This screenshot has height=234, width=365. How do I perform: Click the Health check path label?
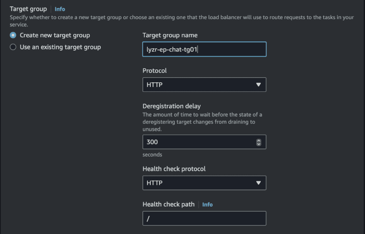coord(169,204)
